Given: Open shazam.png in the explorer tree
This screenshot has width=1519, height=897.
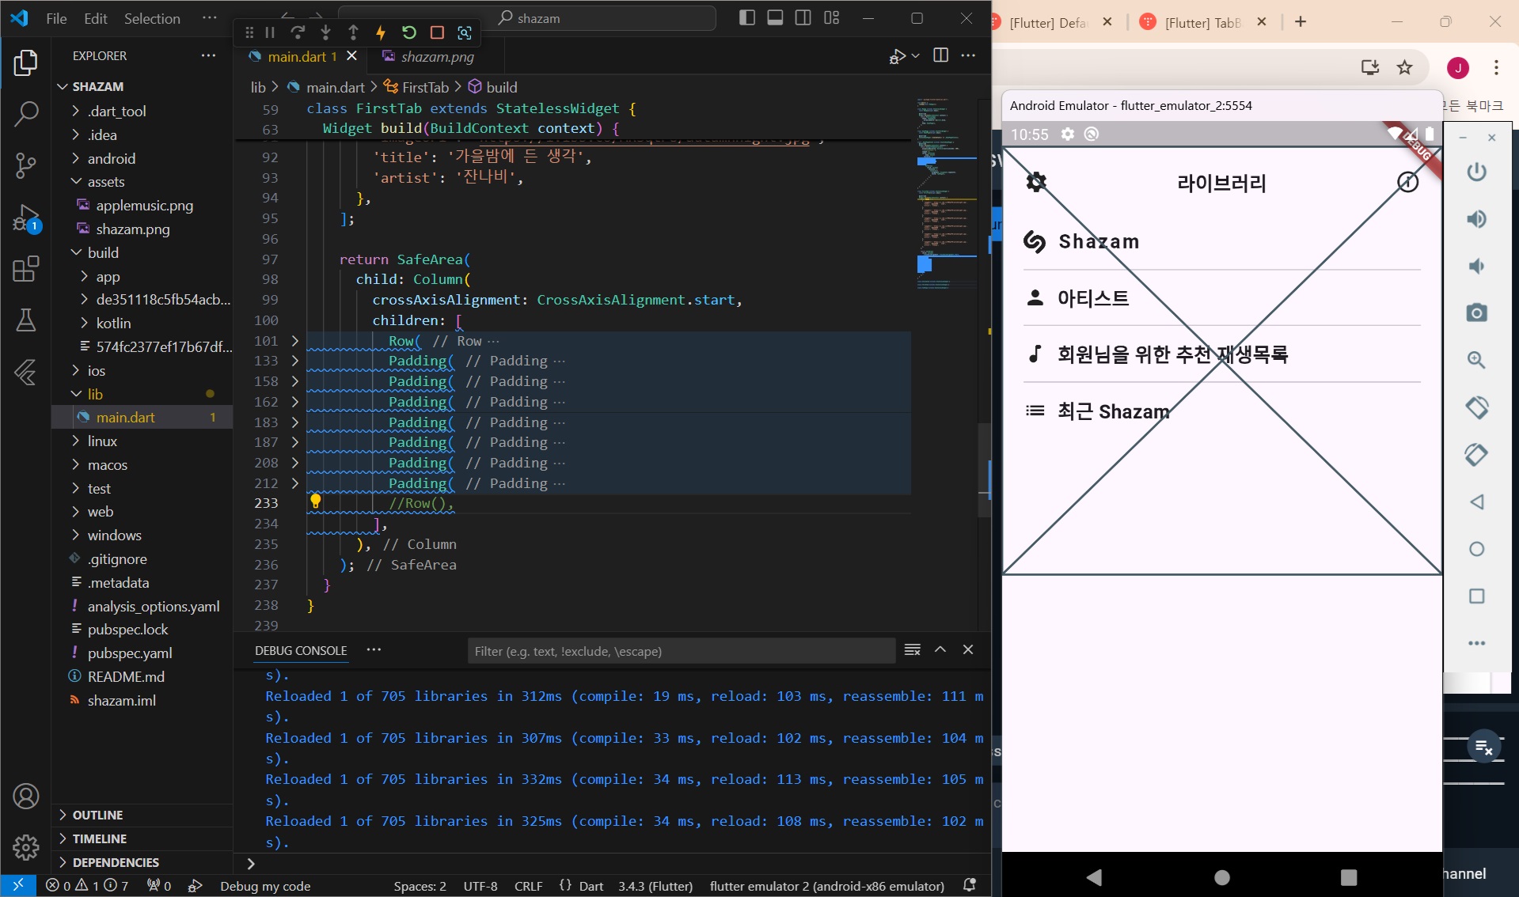Looking at the screenshot, I should click(133, 229).
